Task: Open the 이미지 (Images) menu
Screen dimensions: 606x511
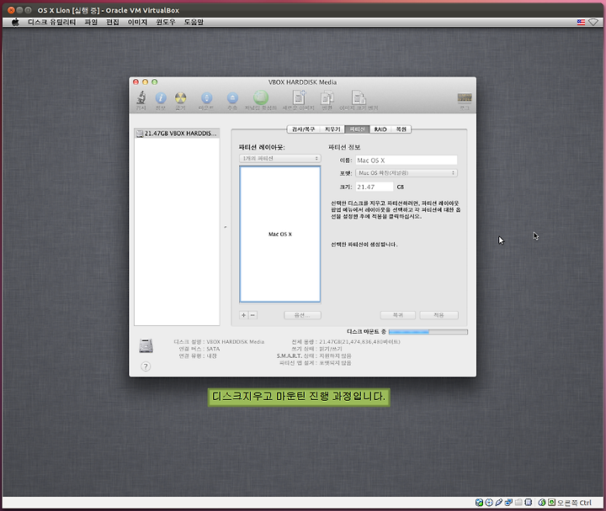Action: tap(137, 22)
